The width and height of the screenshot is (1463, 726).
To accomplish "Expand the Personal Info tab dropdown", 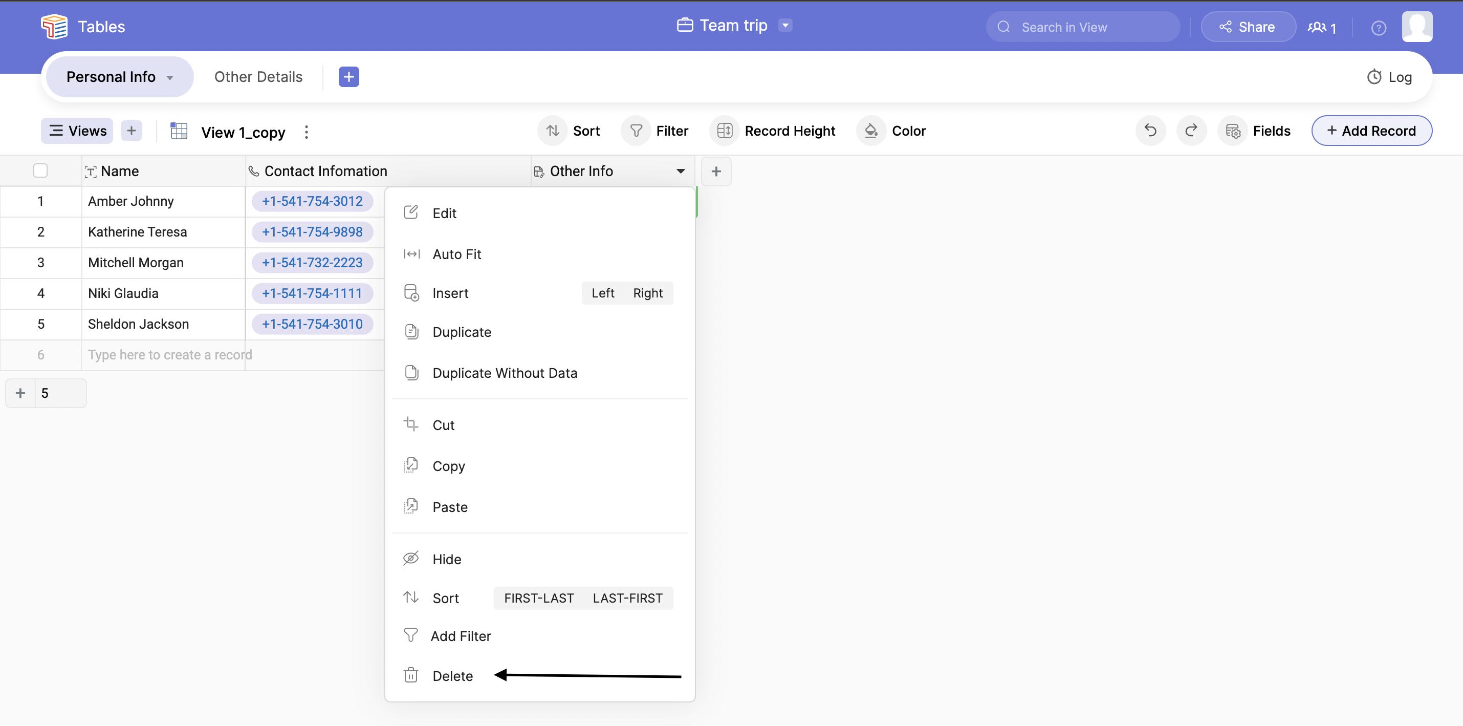I will point(170,78).
